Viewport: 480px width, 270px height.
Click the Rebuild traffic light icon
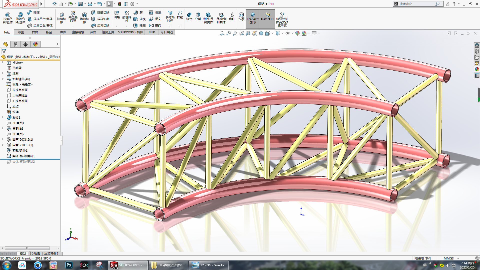click(x=120, y=4)
